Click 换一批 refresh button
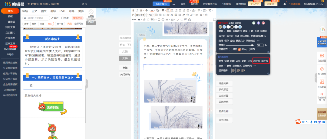 point(60,24)
